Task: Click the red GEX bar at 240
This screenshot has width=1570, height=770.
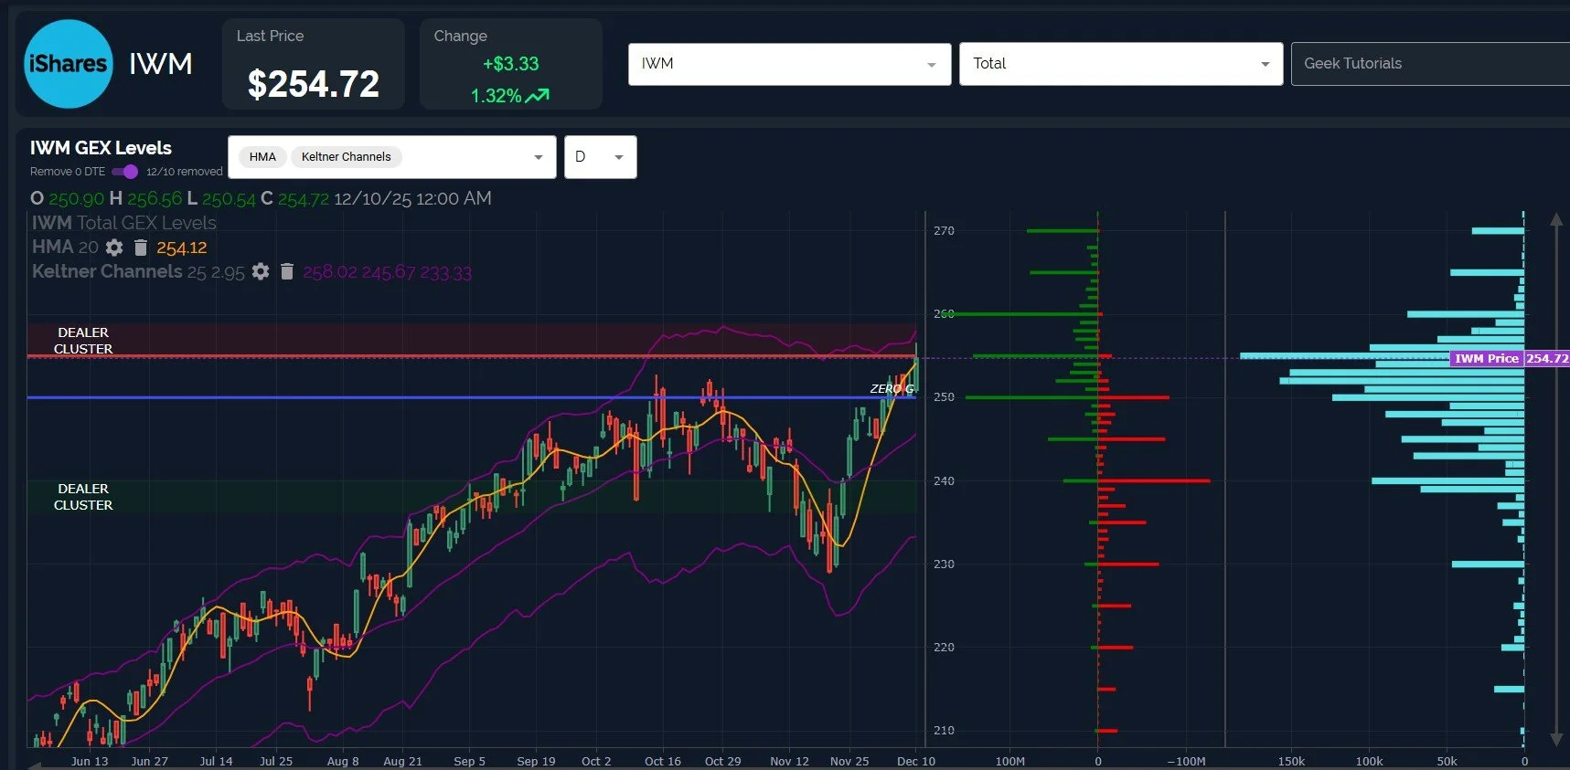Action: 1154,480
